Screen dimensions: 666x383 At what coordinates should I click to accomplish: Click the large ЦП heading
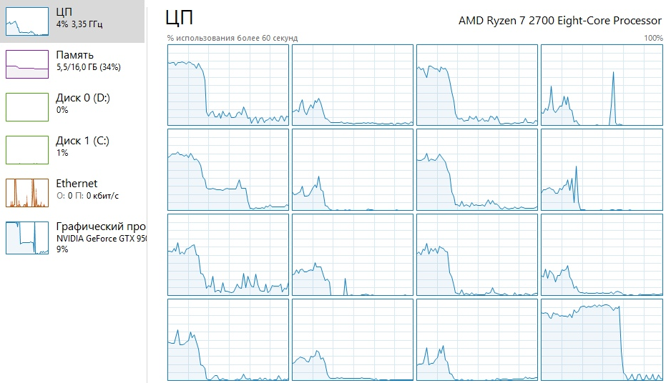point(179,18)
